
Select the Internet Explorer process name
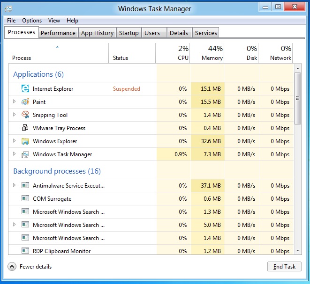[x=53, y=89]
